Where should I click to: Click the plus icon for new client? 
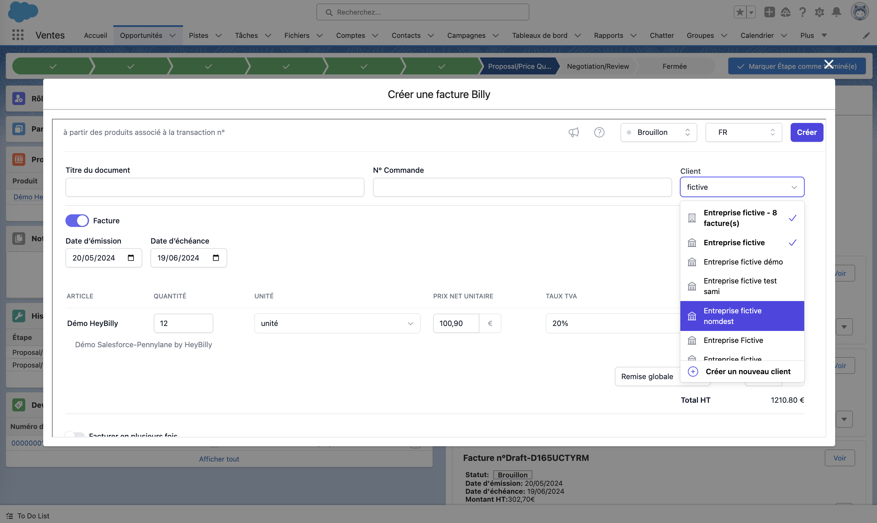693,372
